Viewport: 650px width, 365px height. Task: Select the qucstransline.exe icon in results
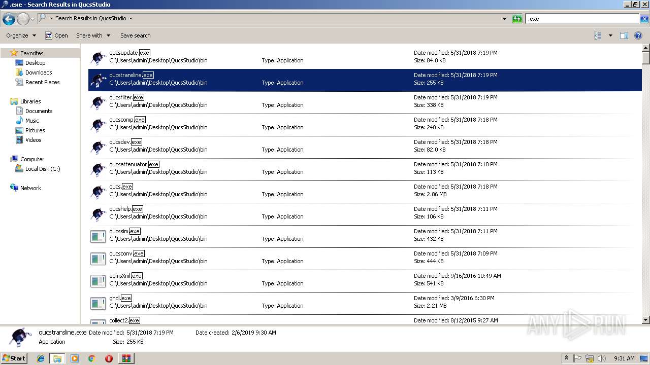tap(98, 80)
